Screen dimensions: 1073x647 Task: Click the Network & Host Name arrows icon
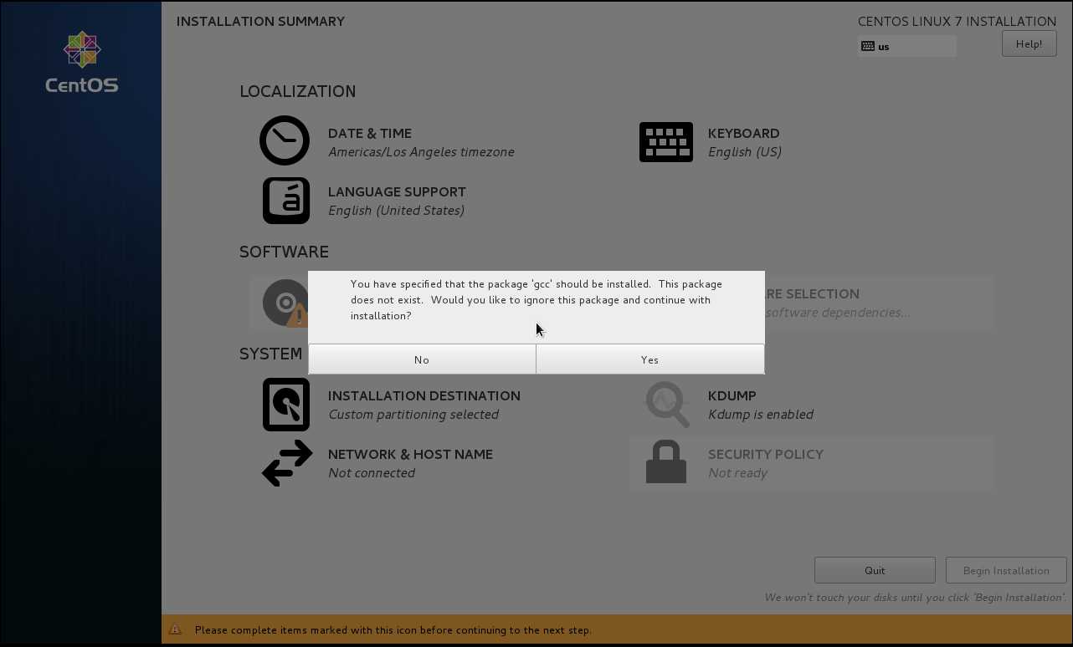(287, 464)
